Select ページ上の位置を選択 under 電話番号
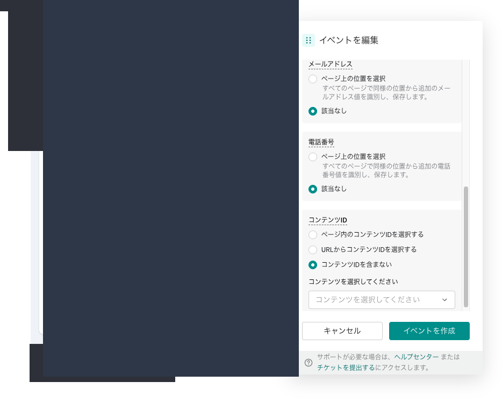The height and width of the screenshot is (403, 502). pos(313,157)
